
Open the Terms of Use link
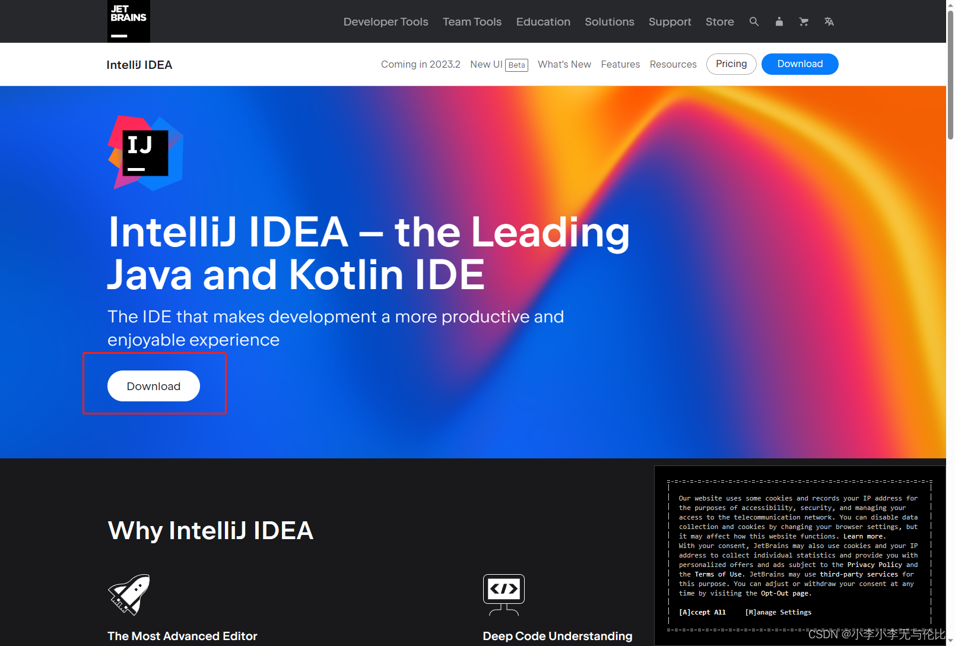(718, 574)
